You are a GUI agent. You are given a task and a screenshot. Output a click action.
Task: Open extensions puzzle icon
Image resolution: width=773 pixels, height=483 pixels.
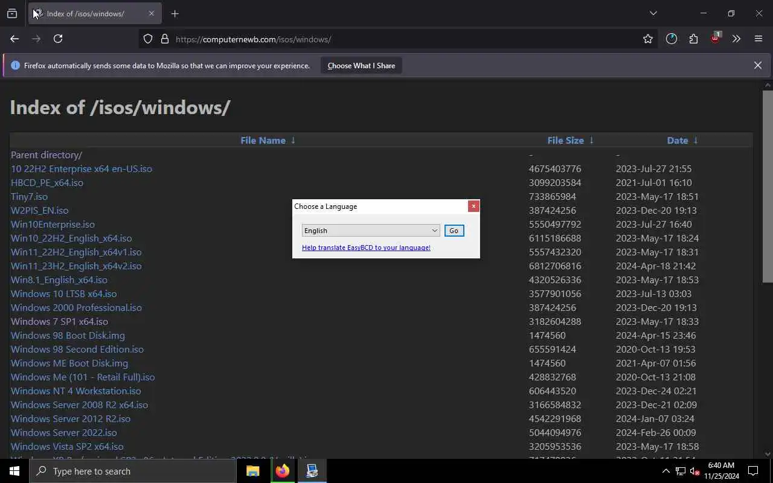tap(693, 39)
